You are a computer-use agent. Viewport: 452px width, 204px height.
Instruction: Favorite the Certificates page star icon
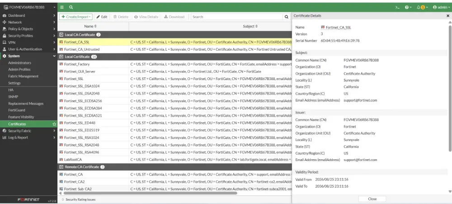(x=54, y=124)
